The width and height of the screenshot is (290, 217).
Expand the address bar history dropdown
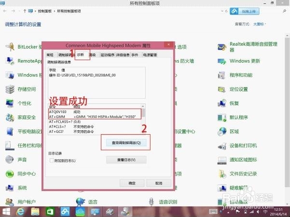pos(222,11)
